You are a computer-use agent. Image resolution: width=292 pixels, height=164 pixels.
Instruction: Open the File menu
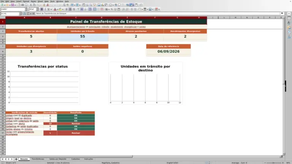tap(2, 1)
